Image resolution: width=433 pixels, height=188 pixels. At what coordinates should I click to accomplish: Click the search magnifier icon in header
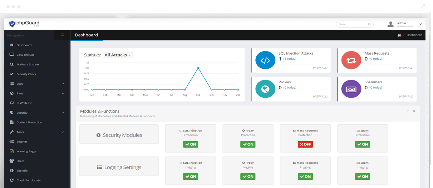point(369,24)
